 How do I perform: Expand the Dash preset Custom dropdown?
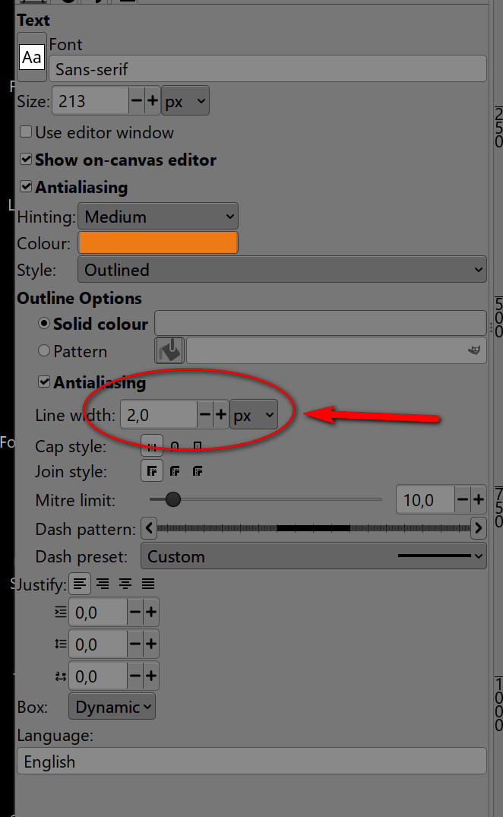point(313,556)
